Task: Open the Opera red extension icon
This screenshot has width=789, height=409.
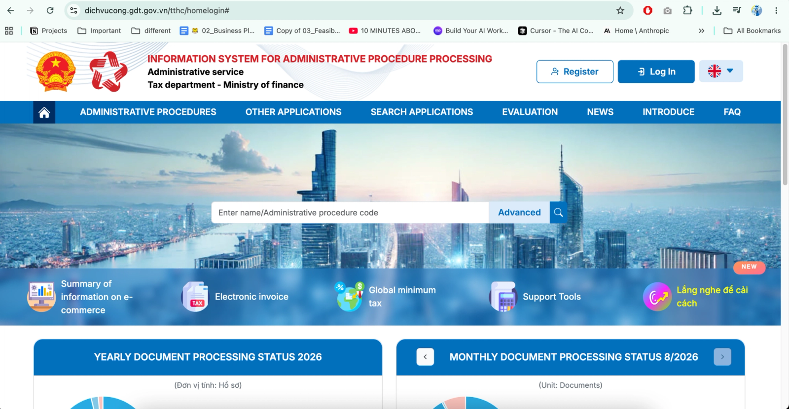Action: 648,10
